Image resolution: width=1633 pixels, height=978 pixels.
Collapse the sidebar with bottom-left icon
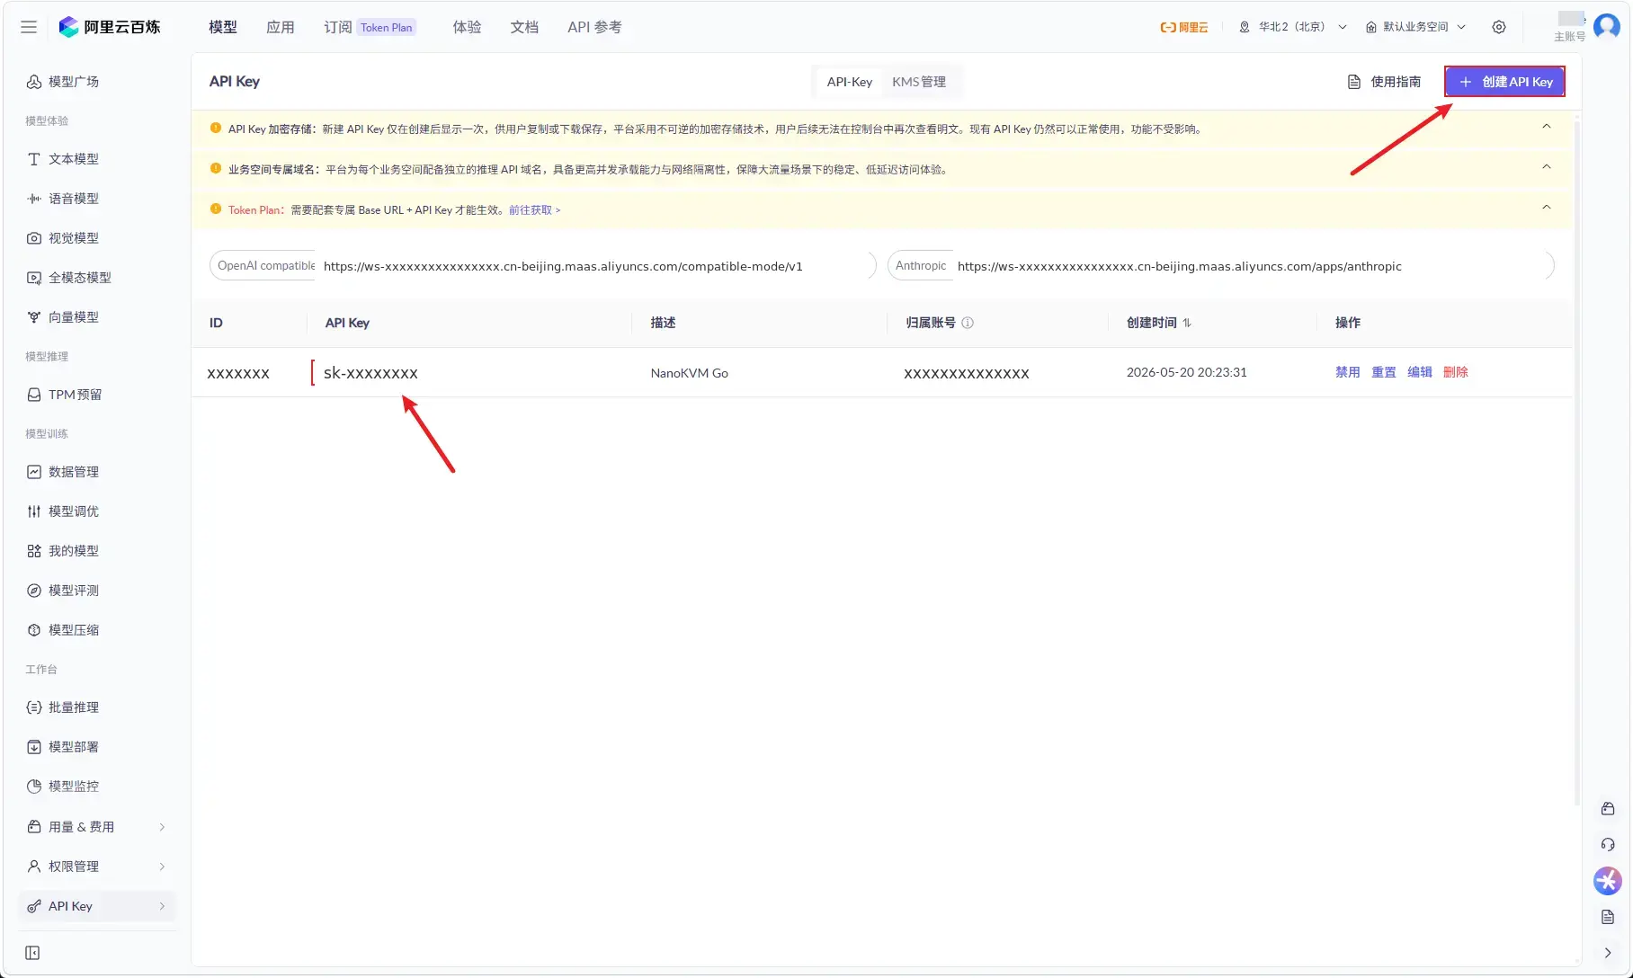tap(32, 953)
